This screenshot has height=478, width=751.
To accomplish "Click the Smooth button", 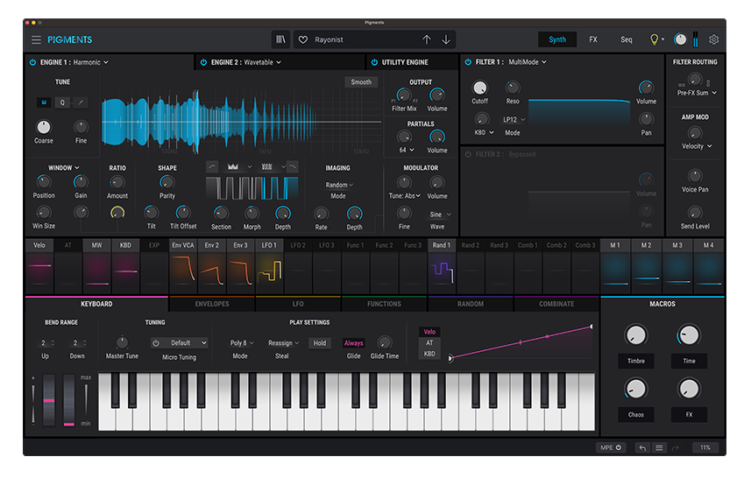I will click(361, 82).
